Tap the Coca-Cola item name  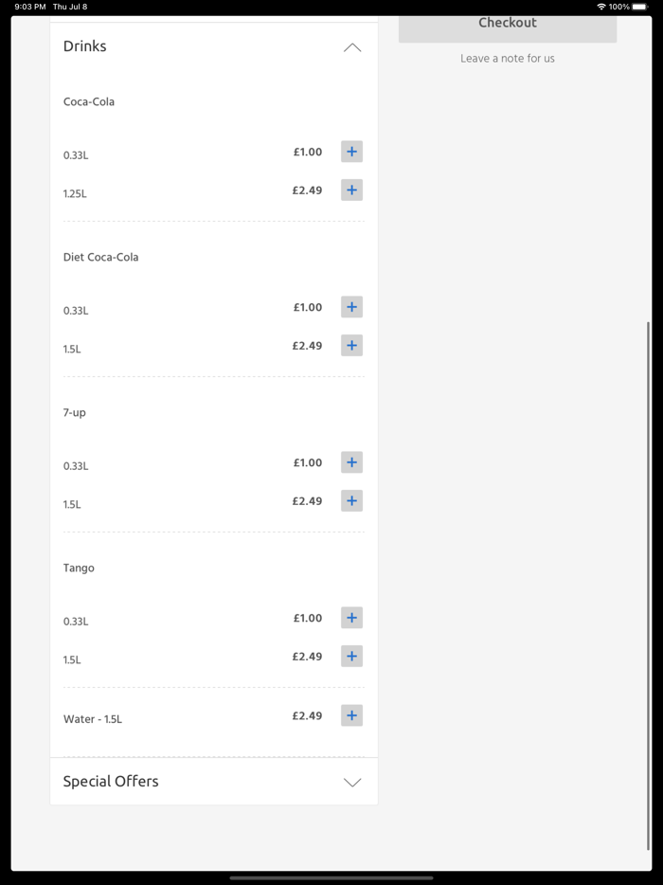pos(89,102)
